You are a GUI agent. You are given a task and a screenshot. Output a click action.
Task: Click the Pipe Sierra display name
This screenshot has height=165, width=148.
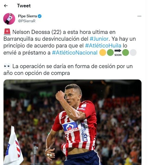tap(27, 16)
